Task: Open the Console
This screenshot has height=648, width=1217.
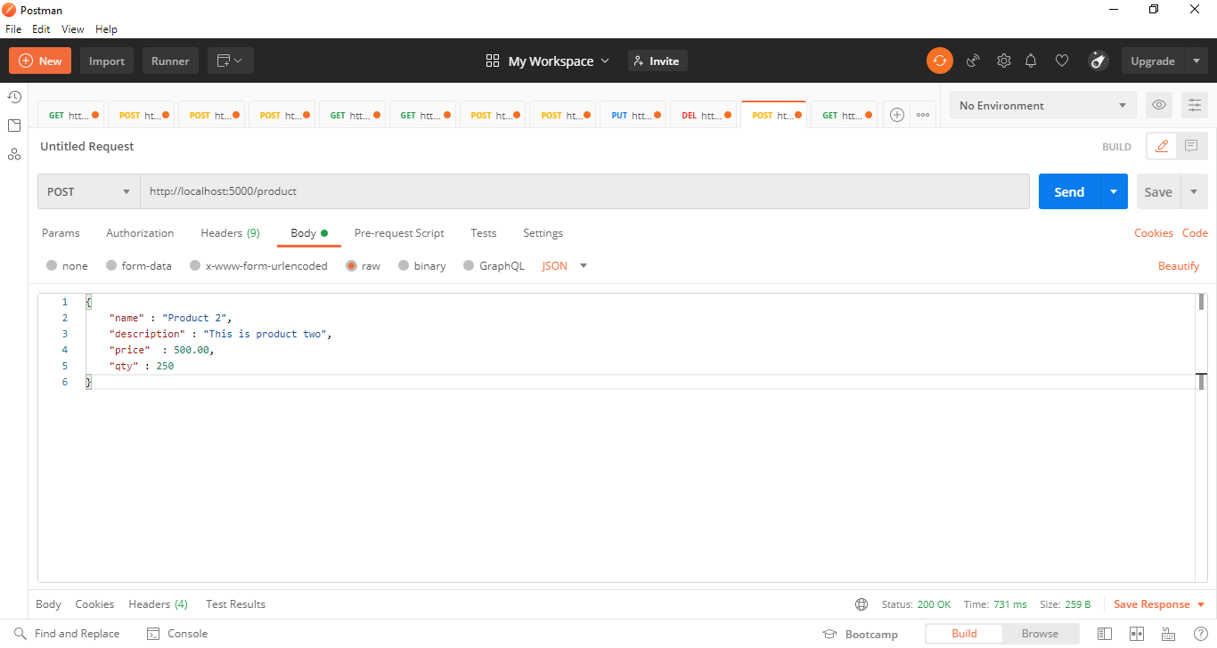Action: [x=176, y=634]
